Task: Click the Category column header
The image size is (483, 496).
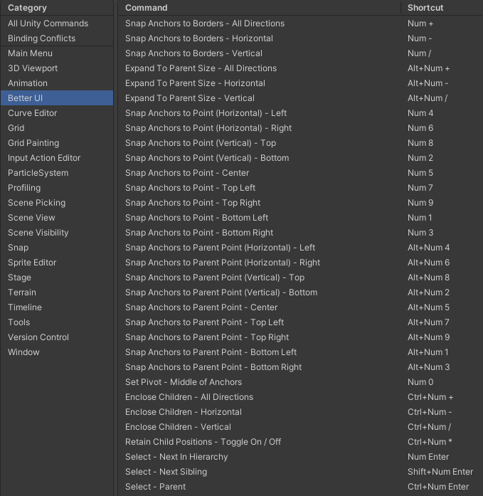Action: point(27,8)
